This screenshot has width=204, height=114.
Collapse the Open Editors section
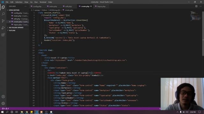(14, 10)
